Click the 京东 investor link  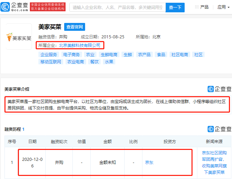[149, 163]
